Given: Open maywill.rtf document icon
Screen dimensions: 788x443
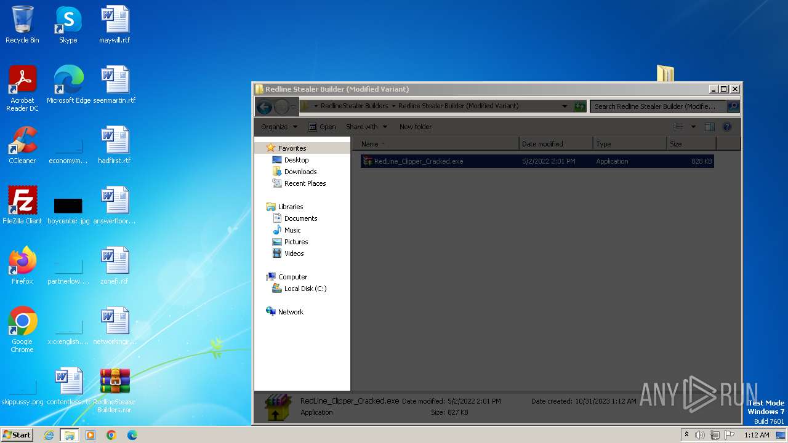Looking at the screenshot, I should tap(115, 25).
